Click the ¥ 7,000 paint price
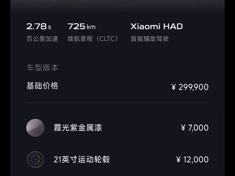Screen dimensions: 235x176 tap(195, 128)
